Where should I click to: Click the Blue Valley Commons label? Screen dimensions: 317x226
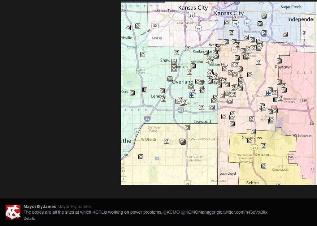(194, 159)
